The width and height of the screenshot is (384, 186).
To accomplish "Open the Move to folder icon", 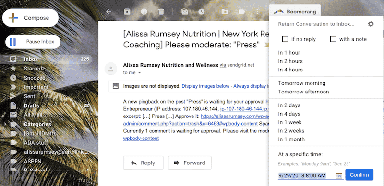I will coord(224,12).
